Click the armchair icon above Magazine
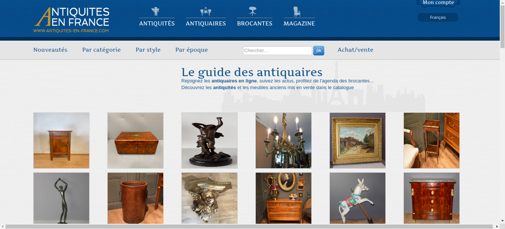 point(297,12)
